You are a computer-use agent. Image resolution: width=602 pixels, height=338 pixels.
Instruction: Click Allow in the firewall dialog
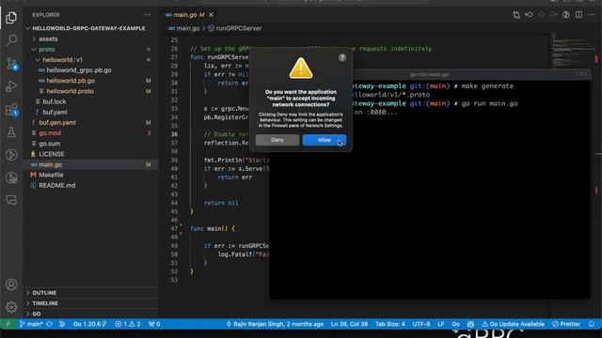click(325, 140)
